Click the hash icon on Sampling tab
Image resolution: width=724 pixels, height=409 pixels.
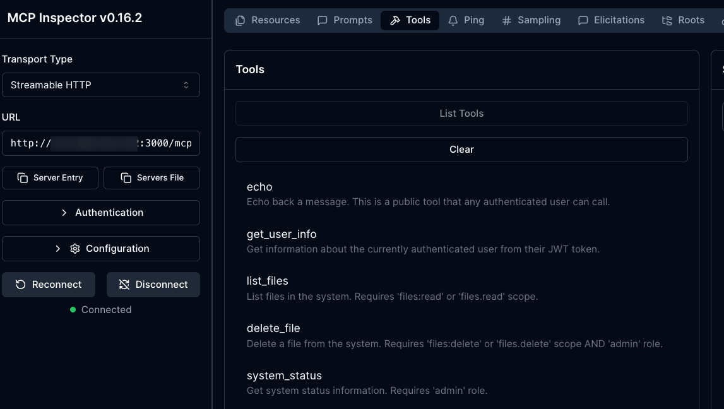point(506,21)
